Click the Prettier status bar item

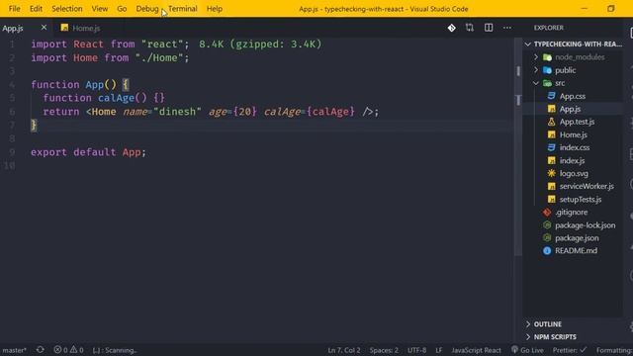point(570,350)
